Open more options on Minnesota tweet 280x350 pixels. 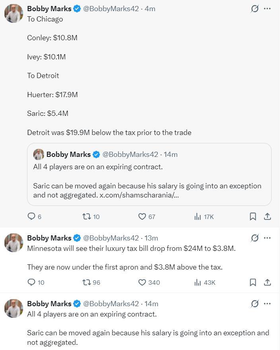(268, 238)
